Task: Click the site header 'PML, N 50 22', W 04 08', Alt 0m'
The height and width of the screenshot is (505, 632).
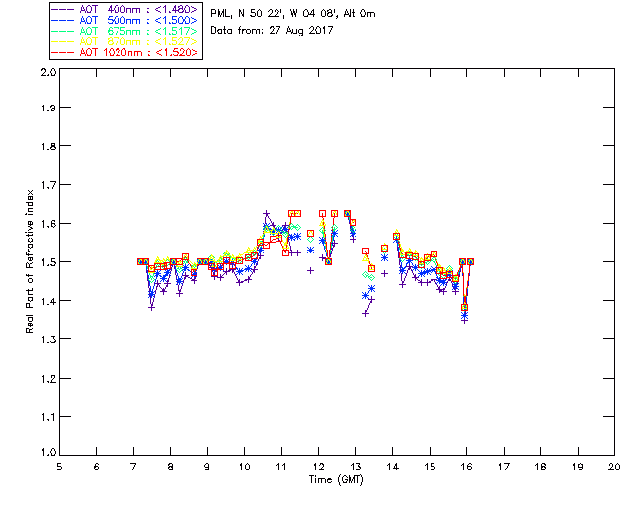Action: 293,14
